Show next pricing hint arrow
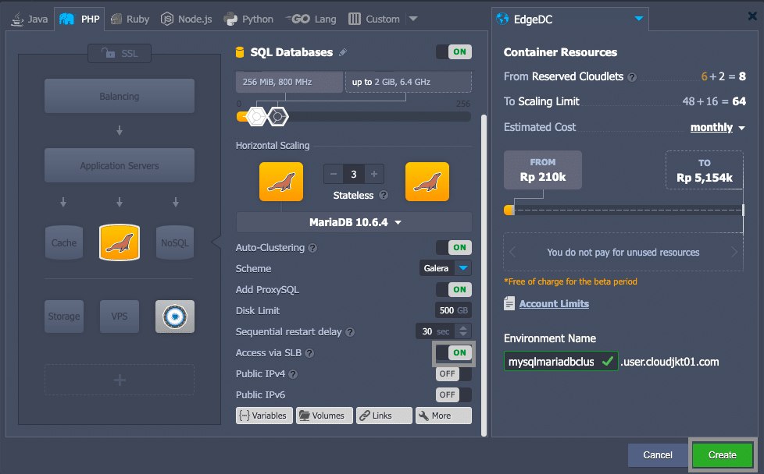Screen dimensions: 764x474 734,252
